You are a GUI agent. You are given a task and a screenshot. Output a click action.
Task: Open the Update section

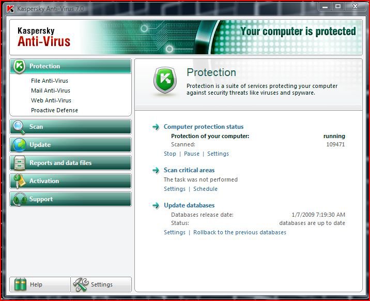[x=71, y=145]
